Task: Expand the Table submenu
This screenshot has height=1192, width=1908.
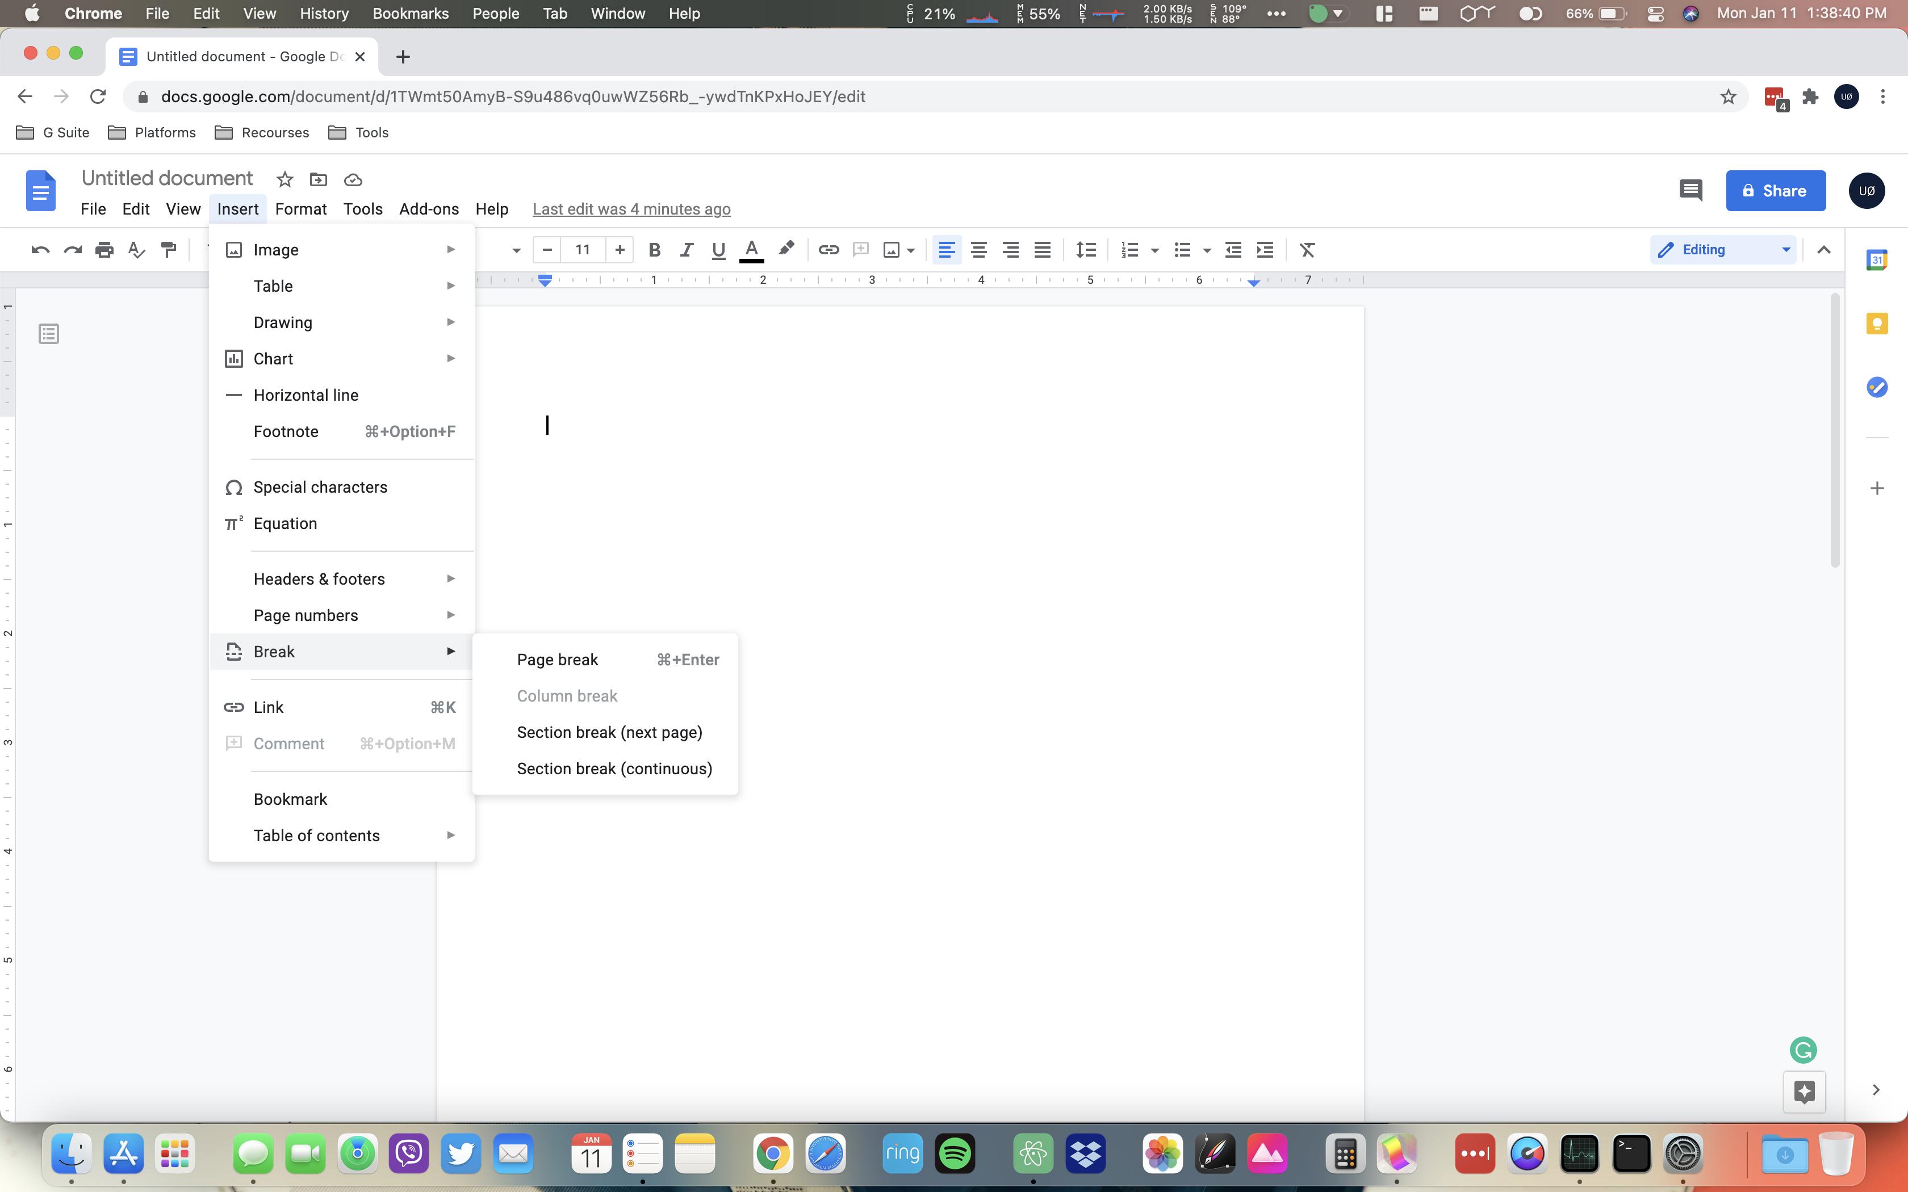Action: coord(341,286)
